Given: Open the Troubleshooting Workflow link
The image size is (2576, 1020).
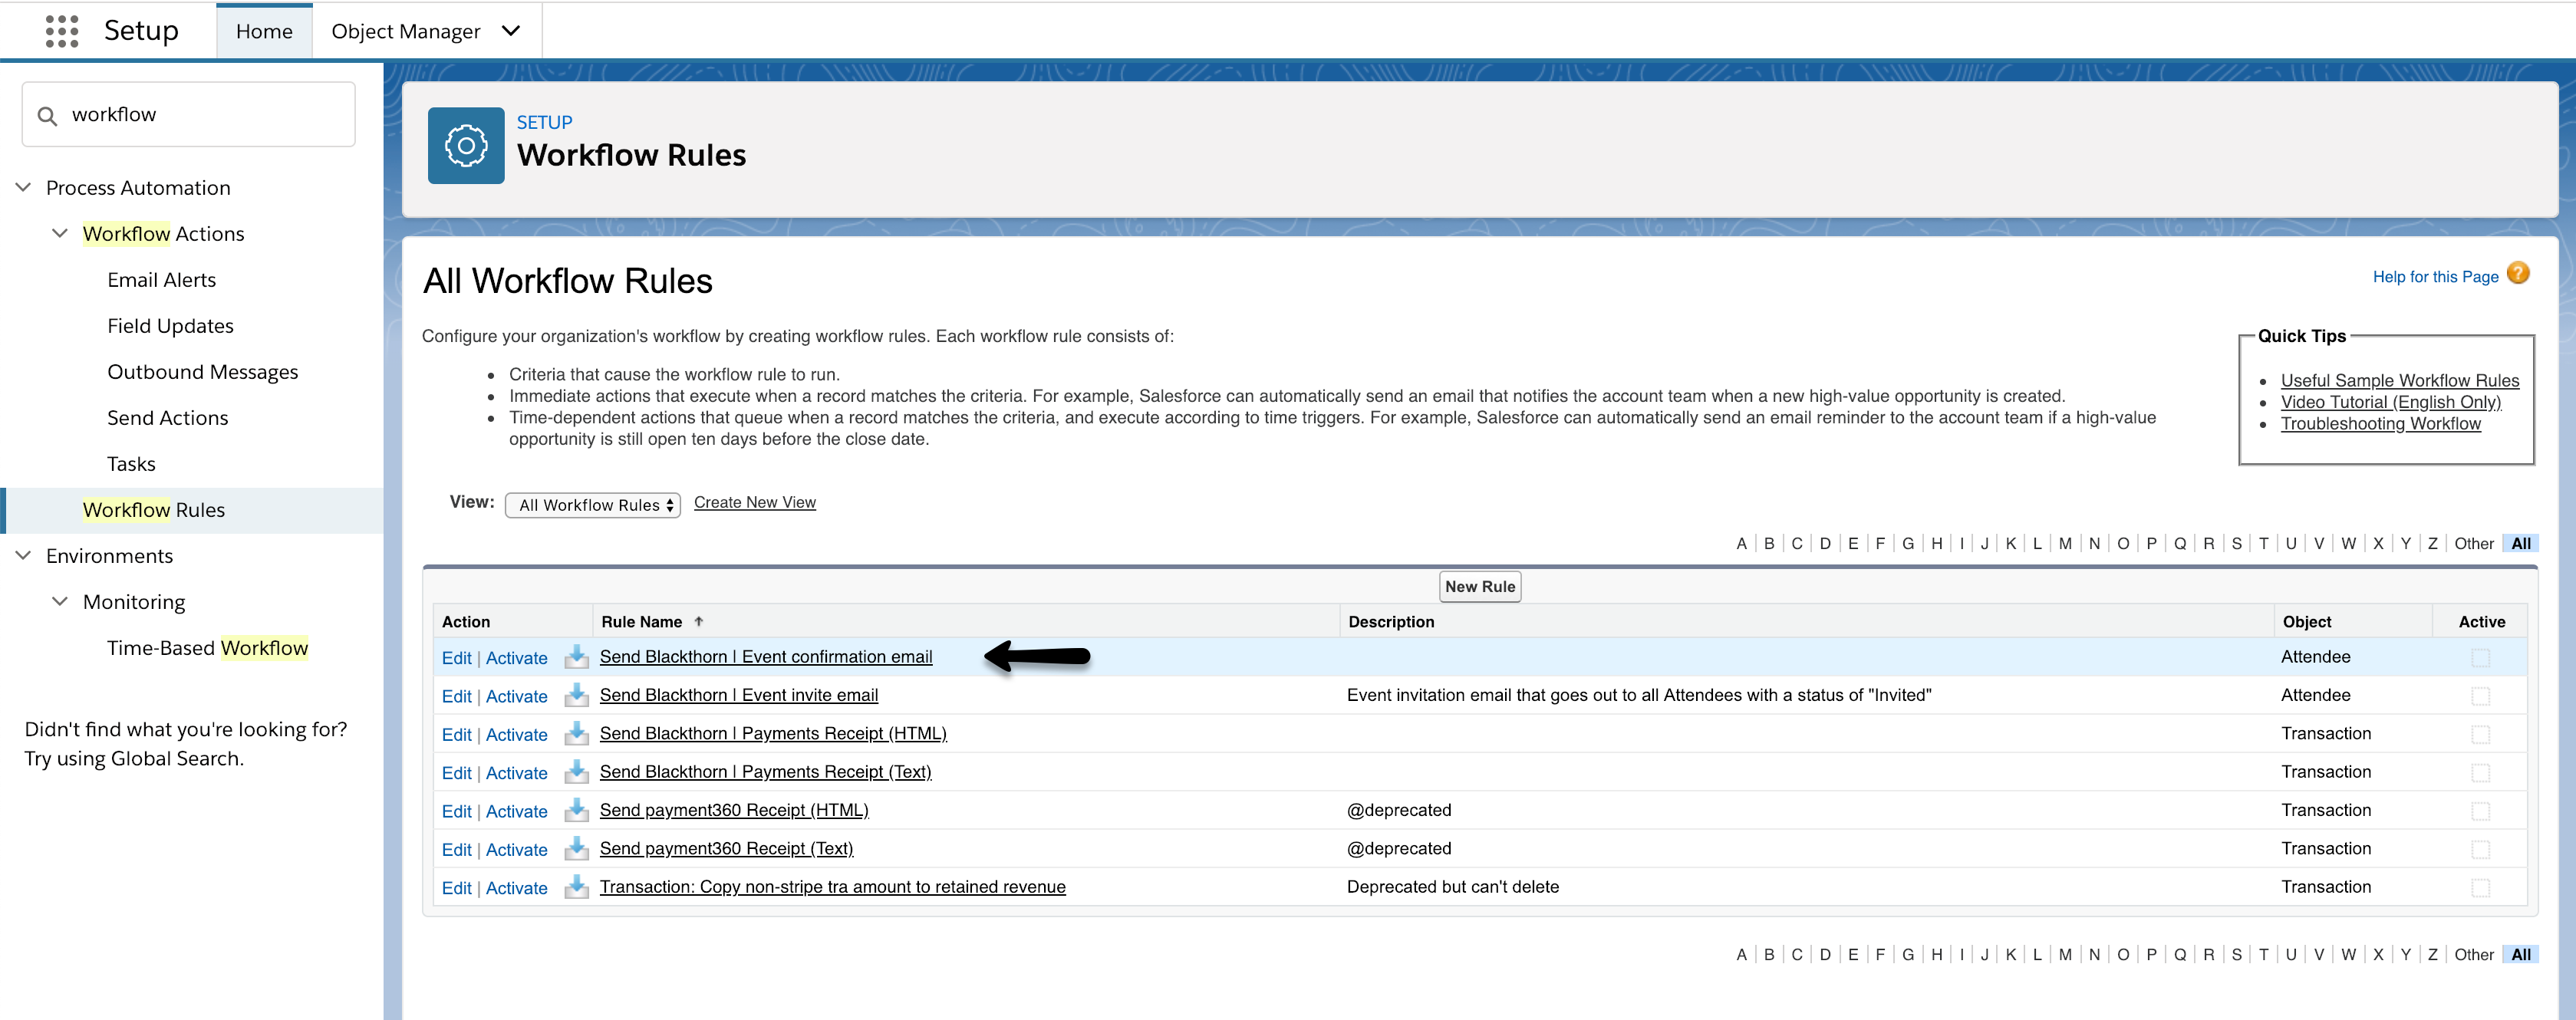Looking at the screenshot, I should point(2380,424).
